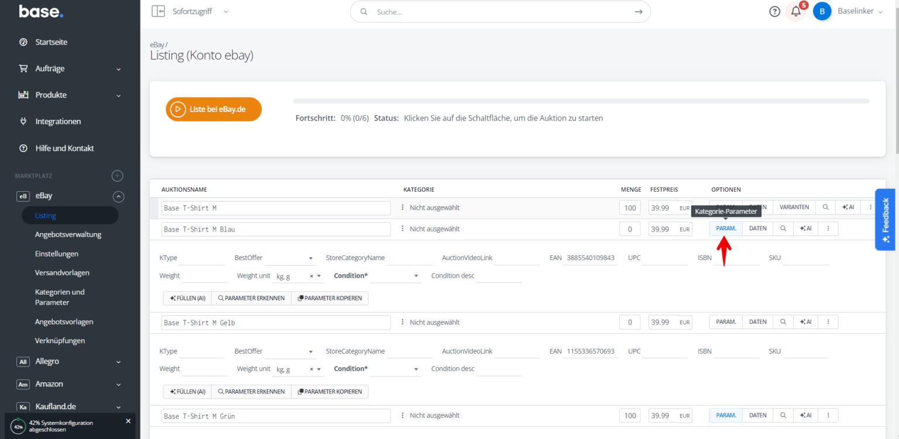The width and height of the screenshot is (899, 439).
Task: Click category dots icon for Base T-Shirt M
Action: (x=402, y=208)
